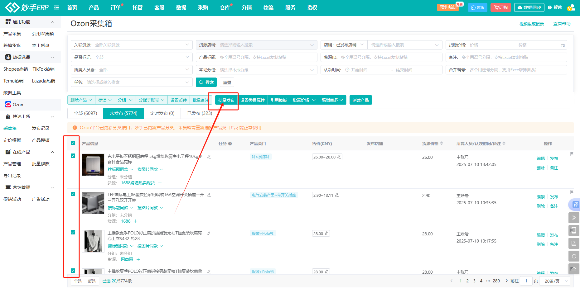Uncheck the kitchen scale product row checkbox

pyautogui.click(x=73, y=155)
